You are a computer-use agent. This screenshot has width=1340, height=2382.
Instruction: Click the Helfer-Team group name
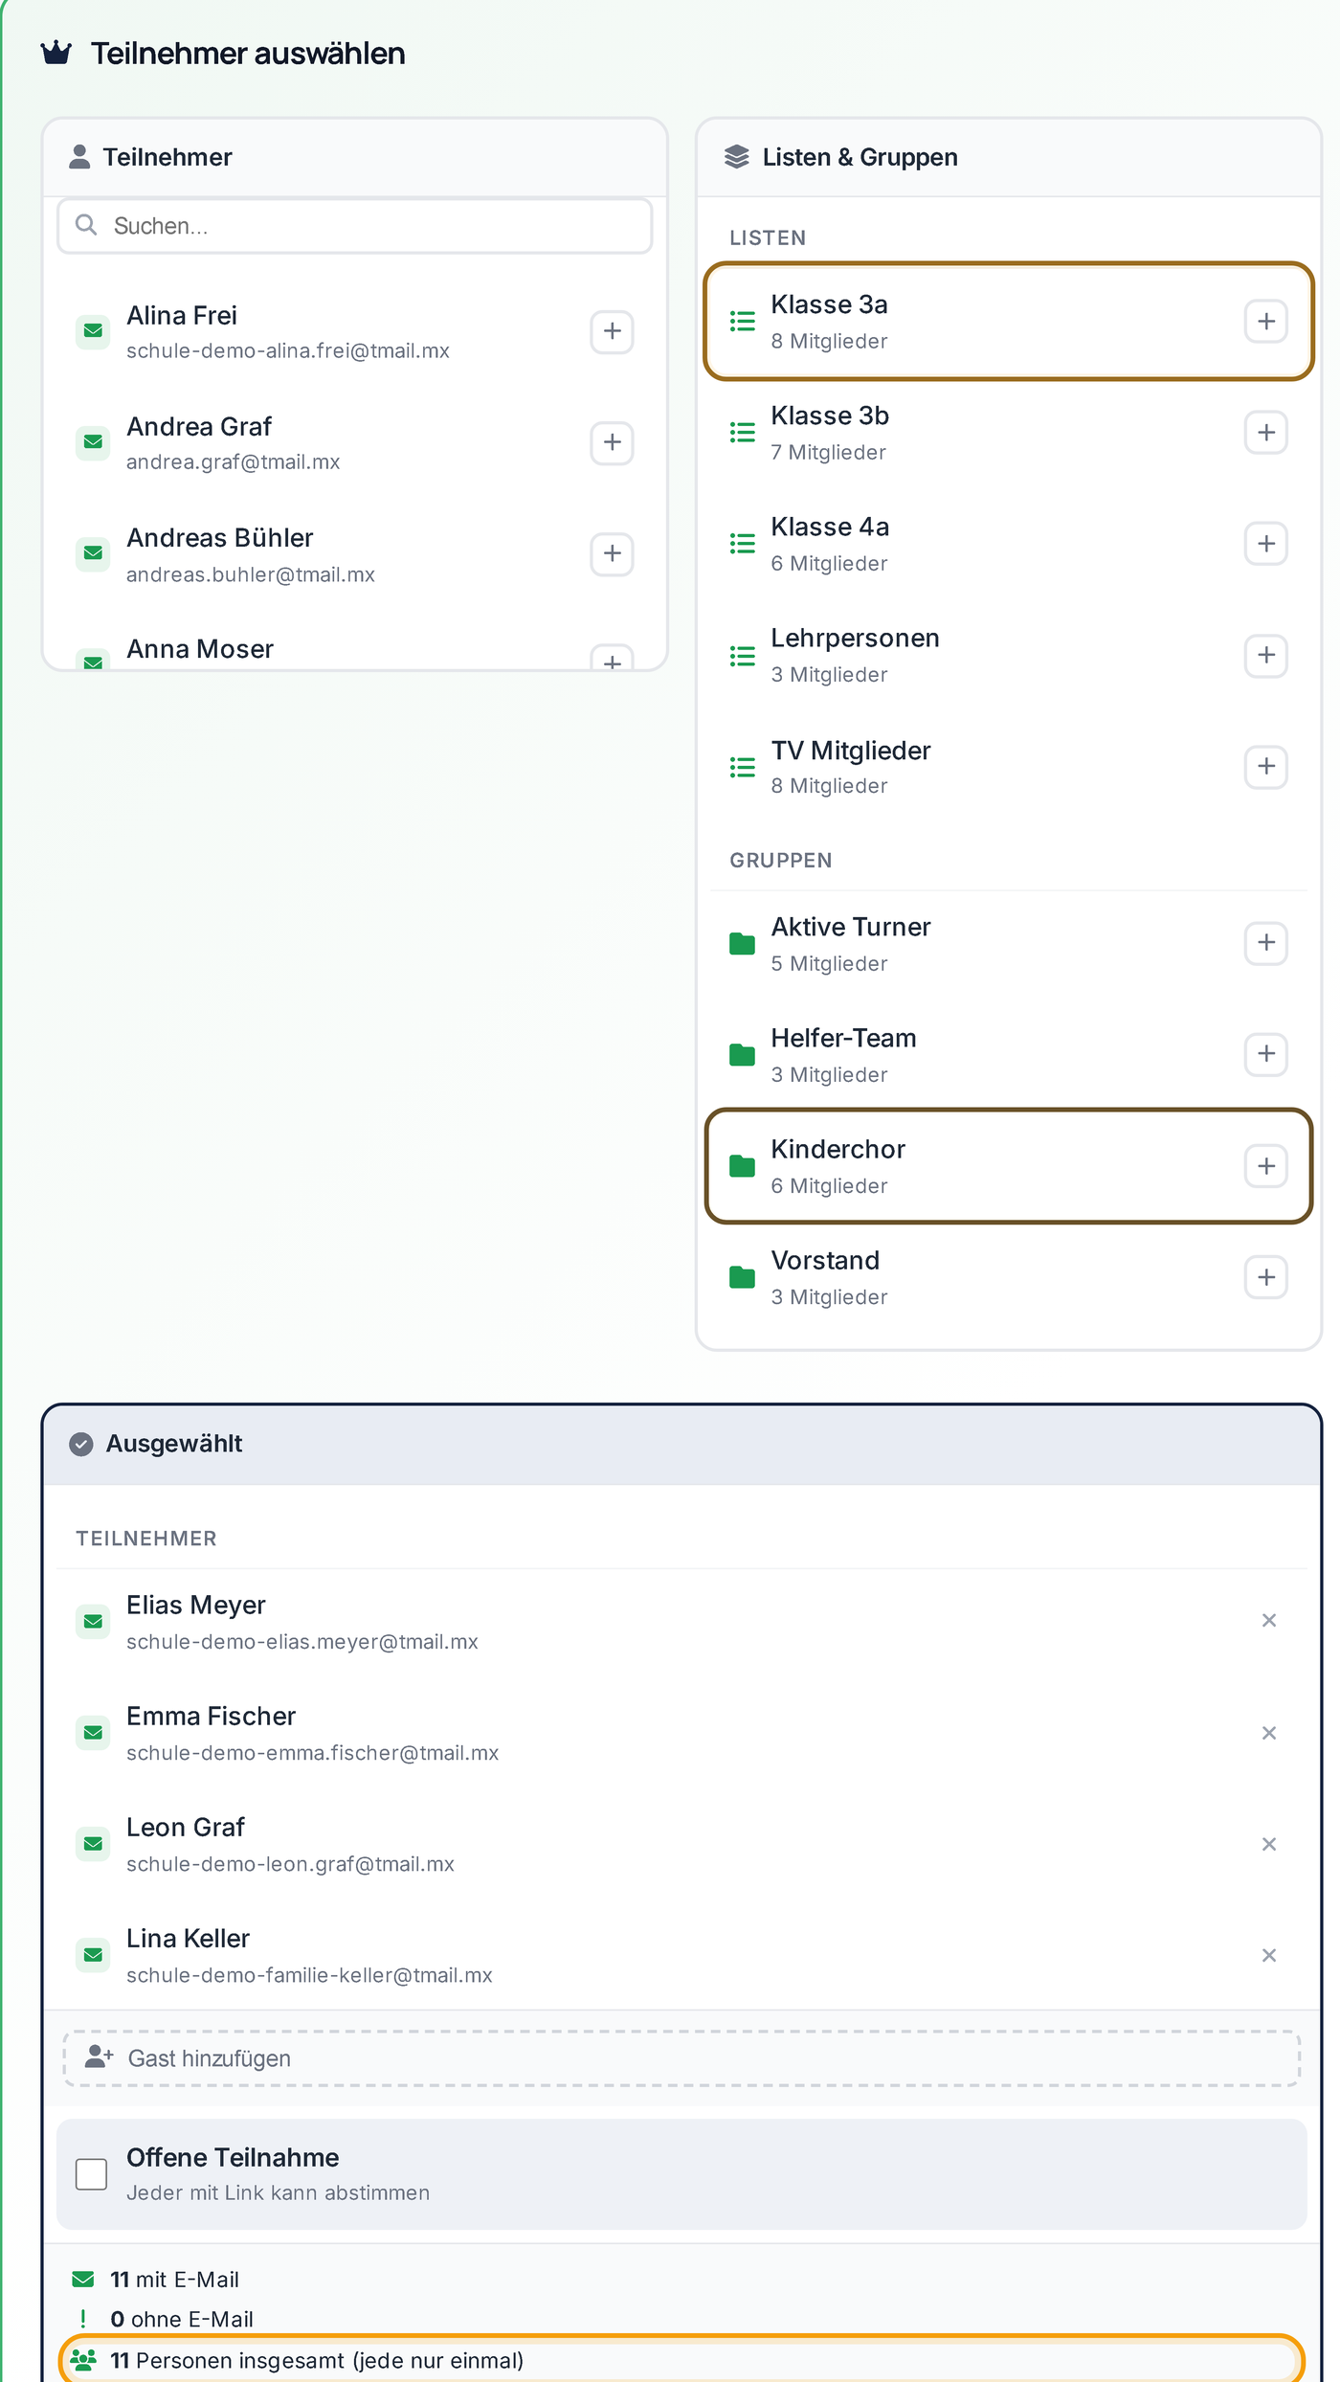click(x=843, y=1038)
